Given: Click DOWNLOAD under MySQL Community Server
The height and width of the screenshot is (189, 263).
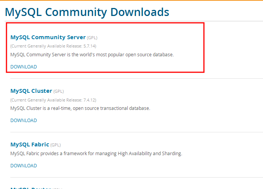Looking at the screenshot, I should click(x=24, y=67).
